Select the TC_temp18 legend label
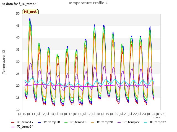This screenshot has width=177, height=132. coord(52,122)
